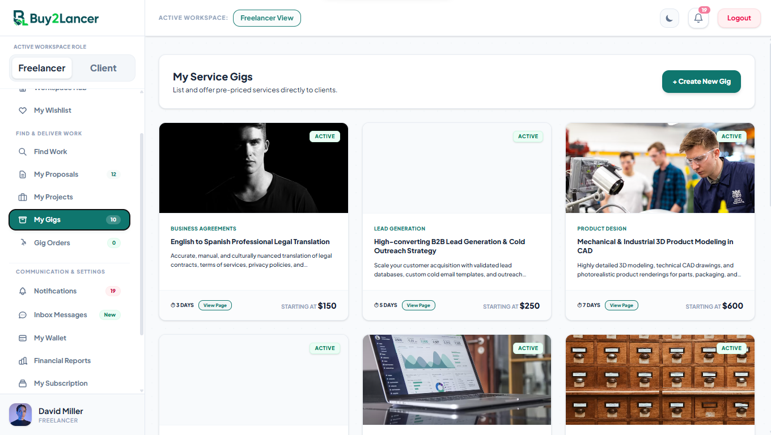Viewport: 771px width, 435px height.
Task: Click the 7 DAYS delivery time label
Action: pyautogui.click(x=588, y=305)
